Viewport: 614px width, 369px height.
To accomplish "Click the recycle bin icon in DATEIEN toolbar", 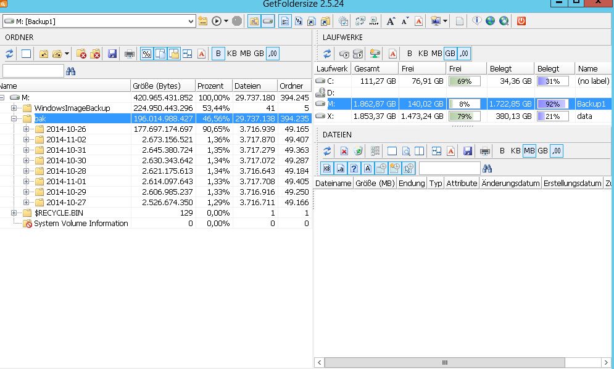I will 358,151.
